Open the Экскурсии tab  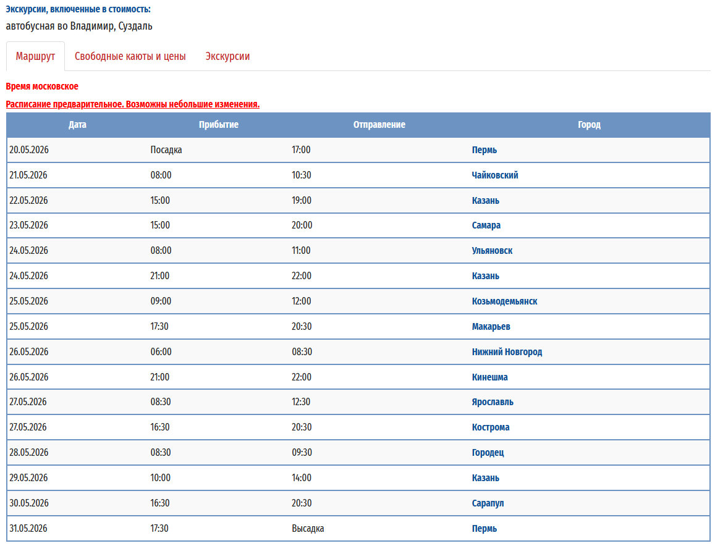coord(227,56)
